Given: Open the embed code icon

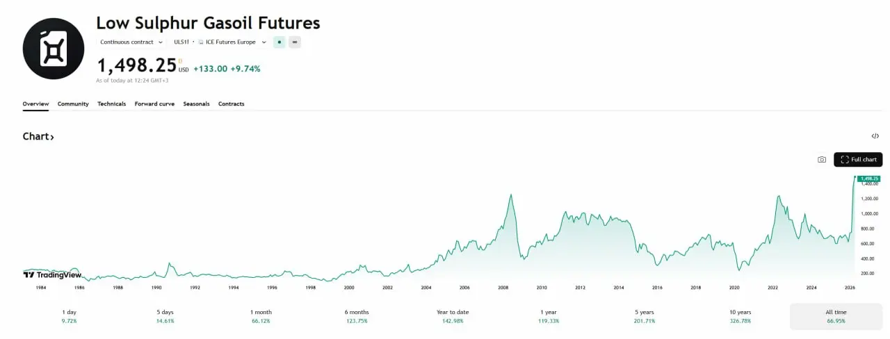Looking at the screenshot, I should [875, 136].
